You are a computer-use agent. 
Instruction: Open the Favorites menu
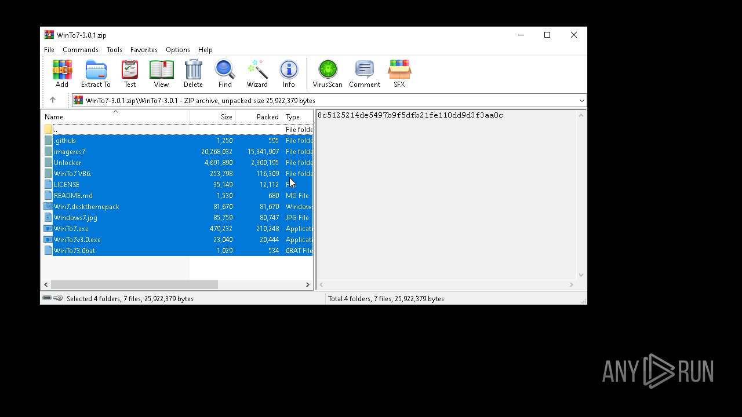(144, 50)
